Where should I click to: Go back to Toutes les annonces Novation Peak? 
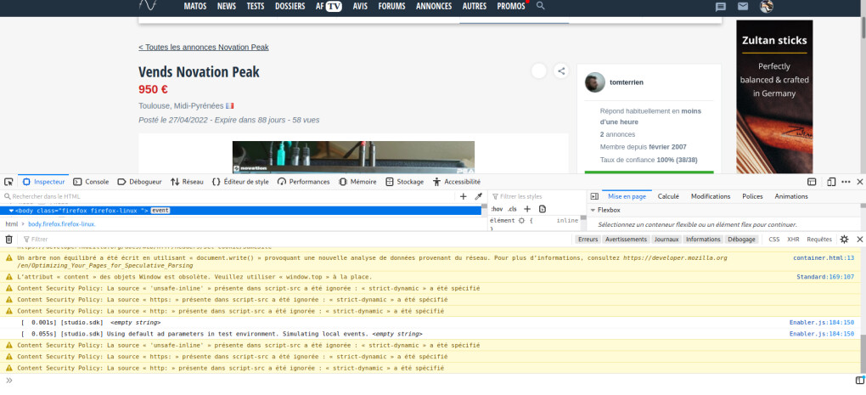coord(204,47)
